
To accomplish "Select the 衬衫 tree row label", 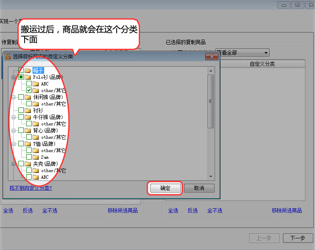I will coord(38,110).
